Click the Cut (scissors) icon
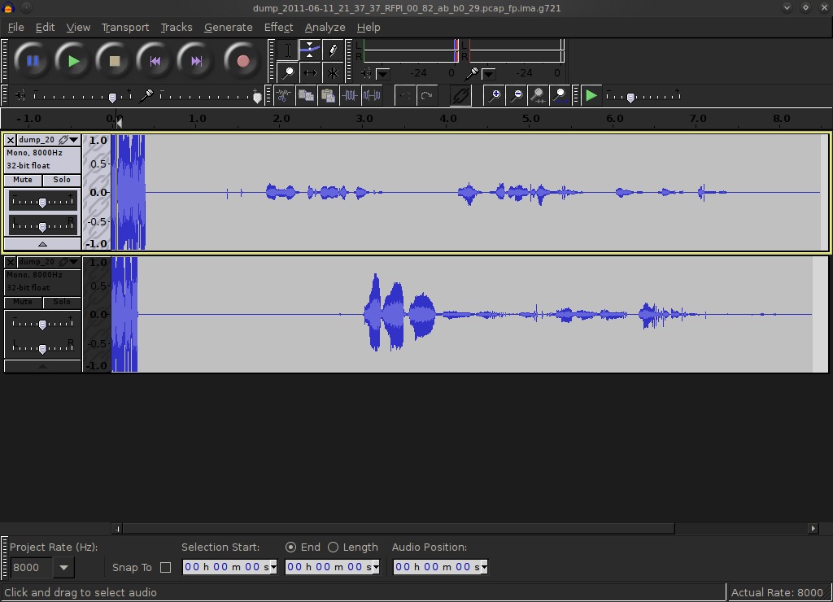 284,96
